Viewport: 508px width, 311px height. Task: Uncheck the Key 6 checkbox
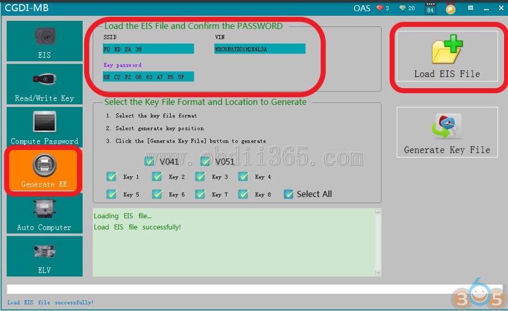(x=157, y=194)
